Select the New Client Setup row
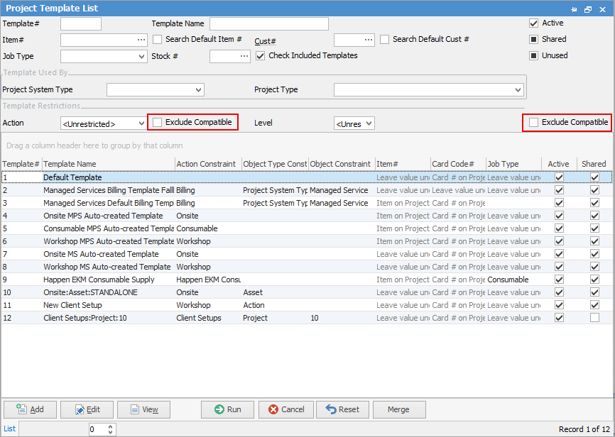615x437 pixels. 306,305
